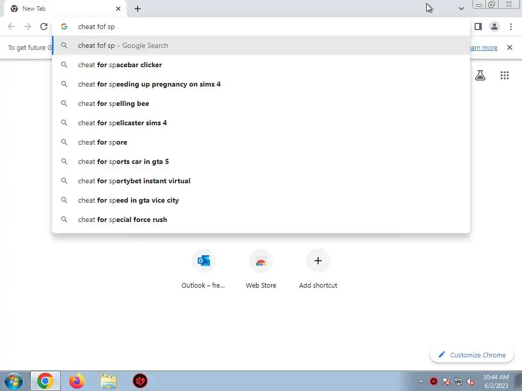Pick 'cheat for spellcaster sims 4' suggestion
Viewport: 522px width, 391px height.
pyautogui.click(x=261, y=123)
